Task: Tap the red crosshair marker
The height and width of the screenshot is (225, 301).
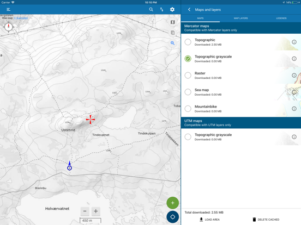Action: click(90, 120)
